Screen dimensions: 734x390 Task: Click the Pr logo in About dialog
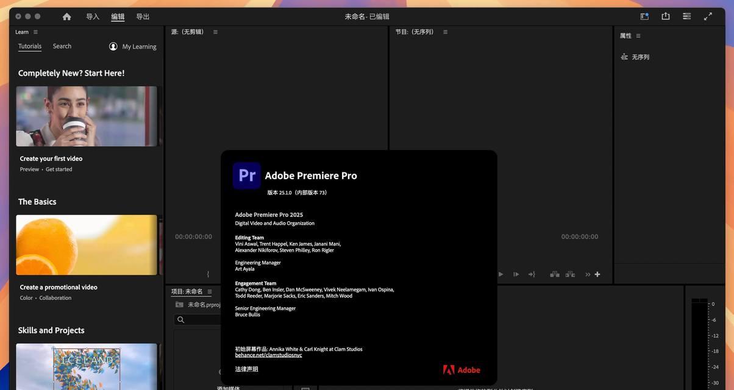(x=247, y=175)
